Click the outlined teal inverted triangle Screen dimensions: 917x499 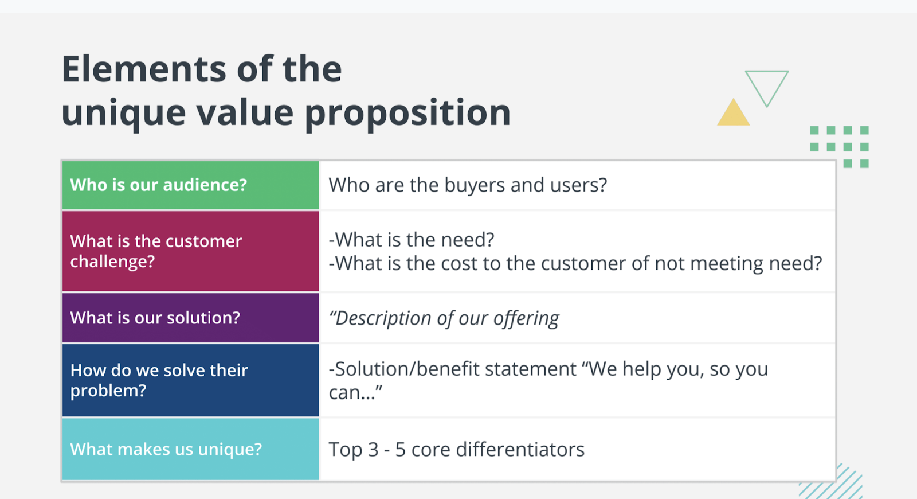[766, 84]
